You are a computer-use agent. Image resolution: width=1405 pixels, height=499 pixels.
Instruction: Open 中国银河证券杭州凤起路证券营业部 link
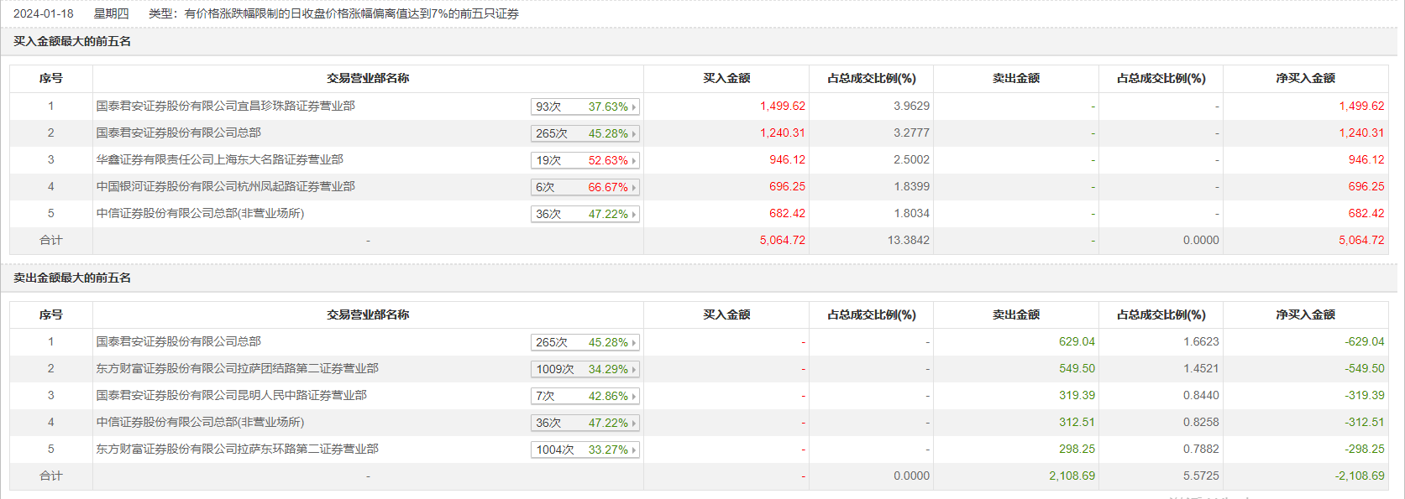click(x=225, y=187)
